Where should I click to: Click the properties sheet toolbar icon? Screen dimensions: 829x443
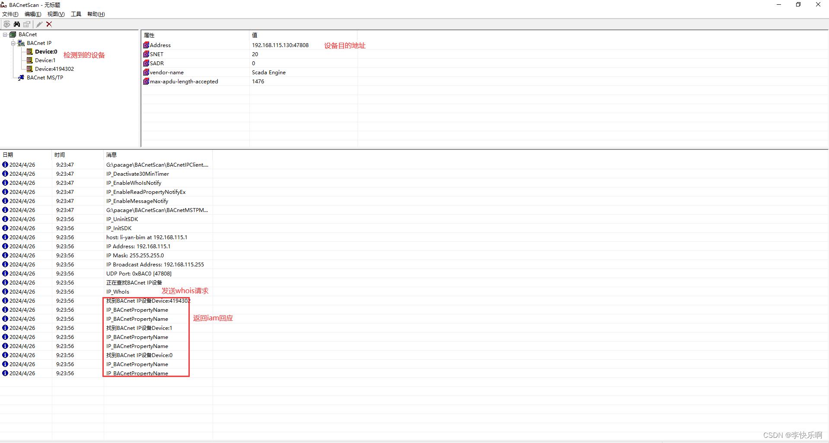(27, 24)
